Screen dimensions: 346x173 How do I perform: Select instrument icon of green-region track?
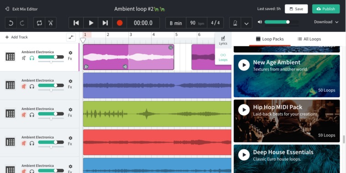10,113
